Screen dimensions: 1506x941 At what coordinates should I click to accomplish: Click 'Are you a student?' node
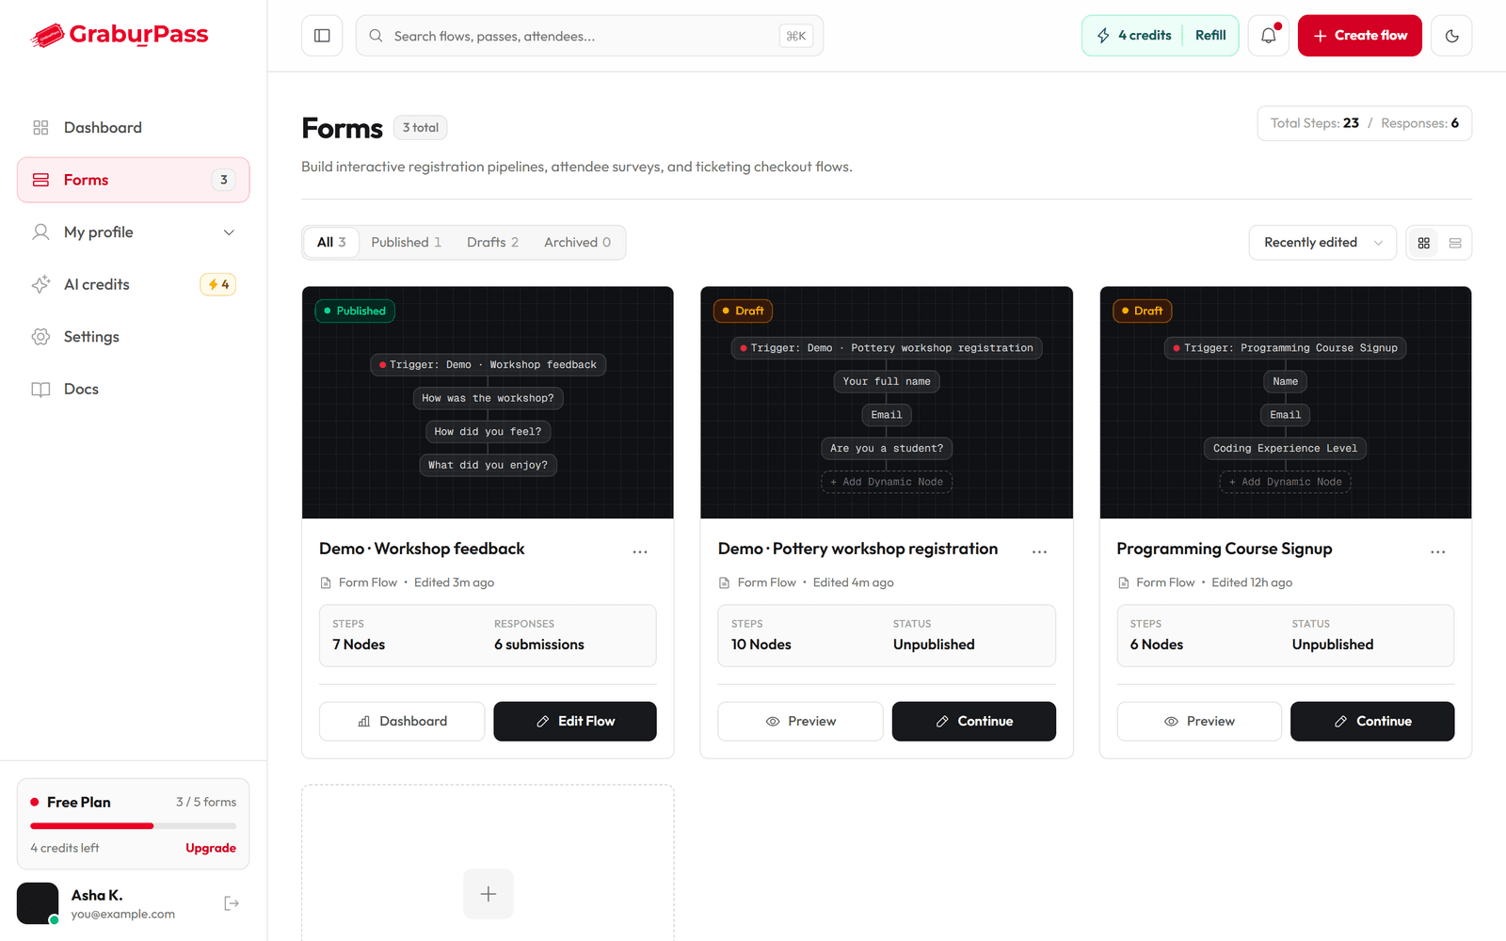(x=887, y=448)
